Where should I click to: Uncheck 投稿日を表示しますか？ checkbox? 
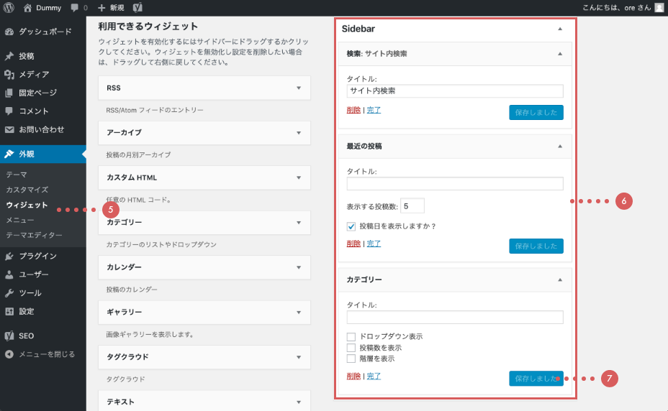(x=351, y=226)
